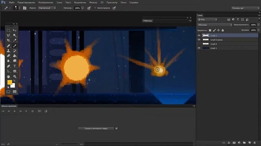Viewport: 261px width, 146px height.
Task: Open the layer filter kind dropdown
Action: [x=208, y=19]
